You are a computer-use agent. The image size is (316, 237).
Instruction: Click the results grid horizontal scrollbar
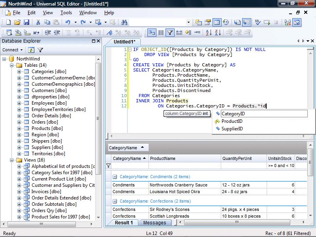(237, 223)
